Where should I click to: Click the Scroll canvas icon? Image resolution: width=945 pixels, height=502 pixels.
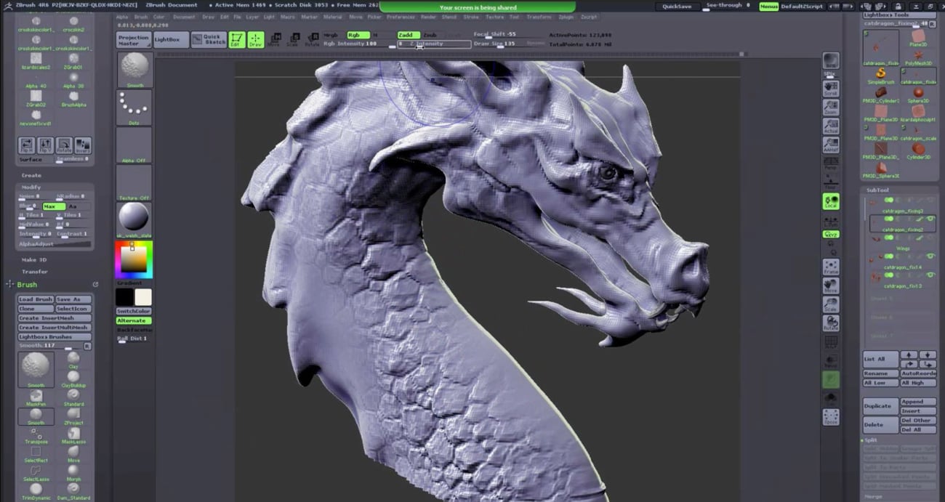coord(830,89)
